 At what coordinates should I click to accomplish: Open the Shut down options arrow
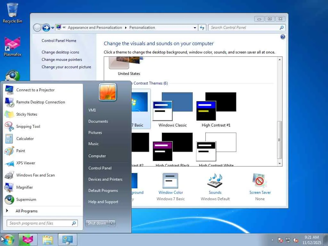coord(112,223)
